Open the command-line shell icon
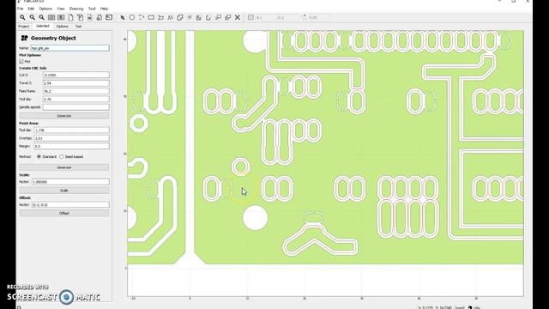The width and height of the screenshot is (549, 309). [109, 17]
